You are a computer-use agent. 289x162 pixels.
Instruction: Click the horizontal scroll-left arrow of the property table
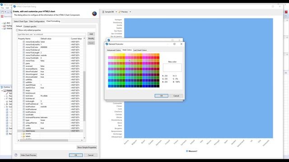[x=19, y=140]
